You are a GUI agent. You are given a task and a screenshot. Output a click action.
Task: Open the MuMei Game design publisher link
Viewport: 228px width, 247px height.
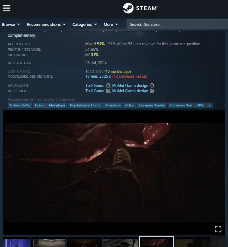(130, 91)
